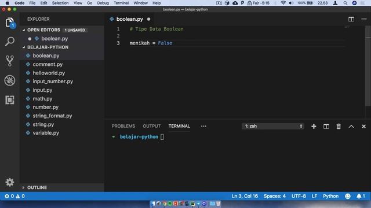Screen dimensions: 371x208
Task: Open the File menu
Action: click(x=32, y=3)
